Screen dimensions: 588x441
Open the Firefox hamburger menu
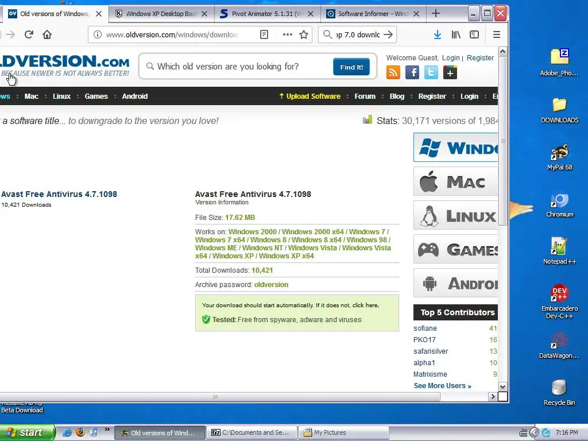(x=497, y=34)
